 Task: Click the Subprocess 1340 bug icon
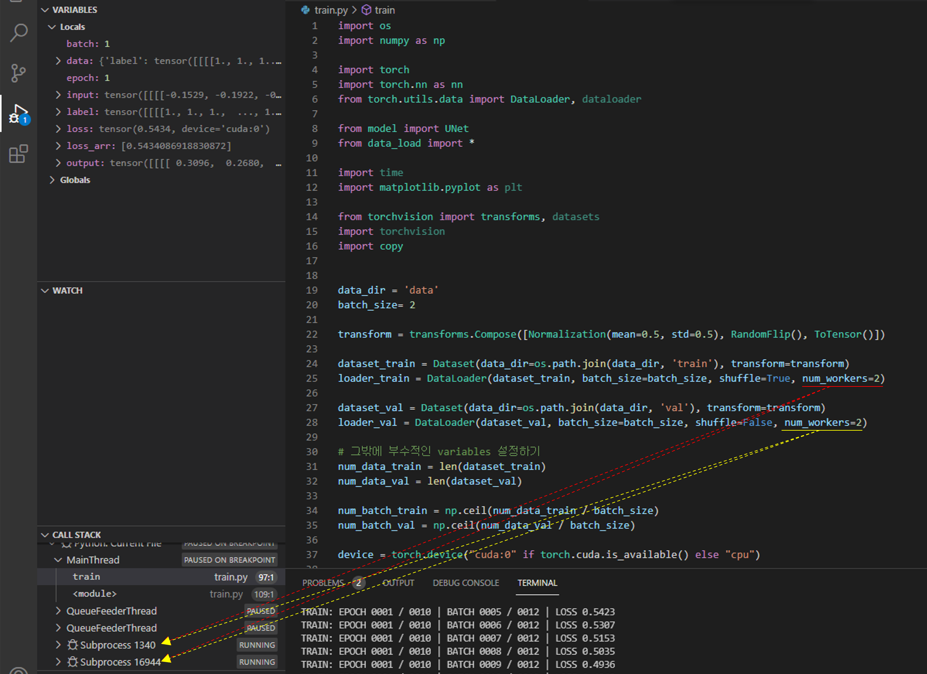(72, 645)
